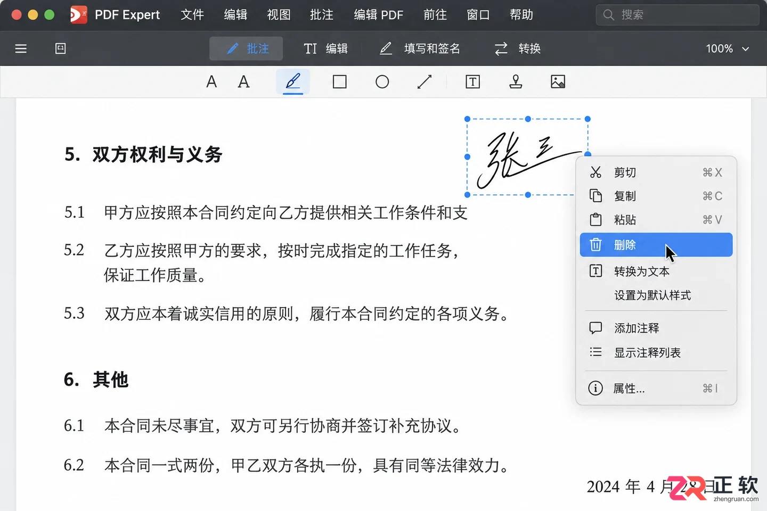This screenshot has width=767, height=511.
Task: Click the trash icon beside 删除
Action: 595,245
